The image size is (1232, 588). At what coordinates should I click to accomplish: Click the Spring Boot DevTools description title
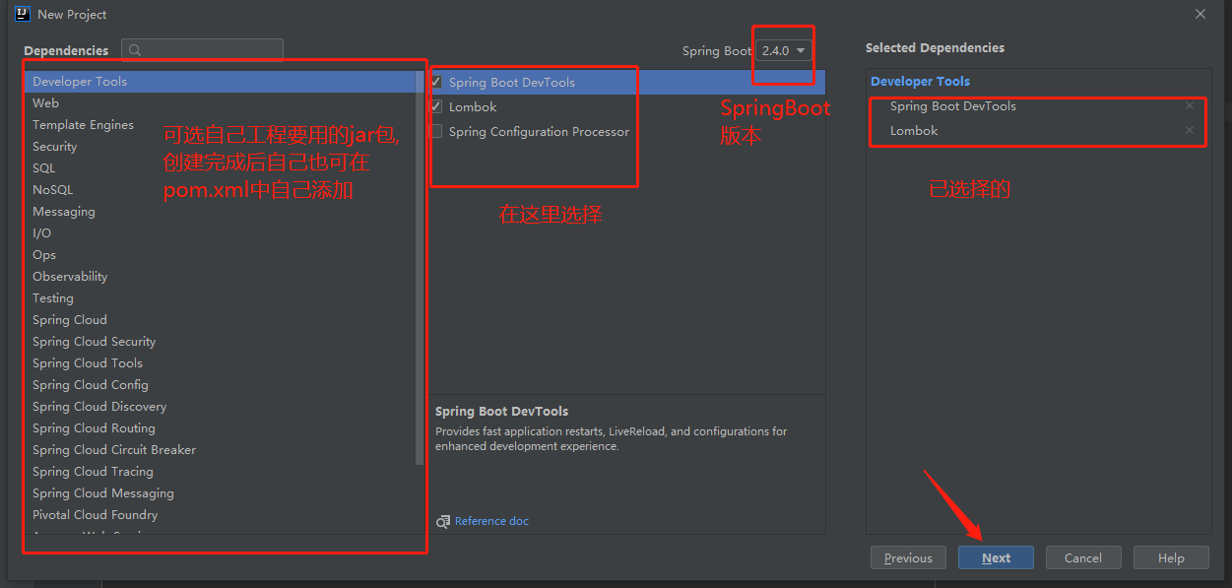(501, 411)
